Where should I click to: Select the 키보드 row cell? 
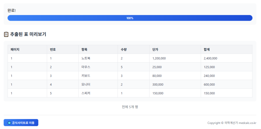(86, 76)
